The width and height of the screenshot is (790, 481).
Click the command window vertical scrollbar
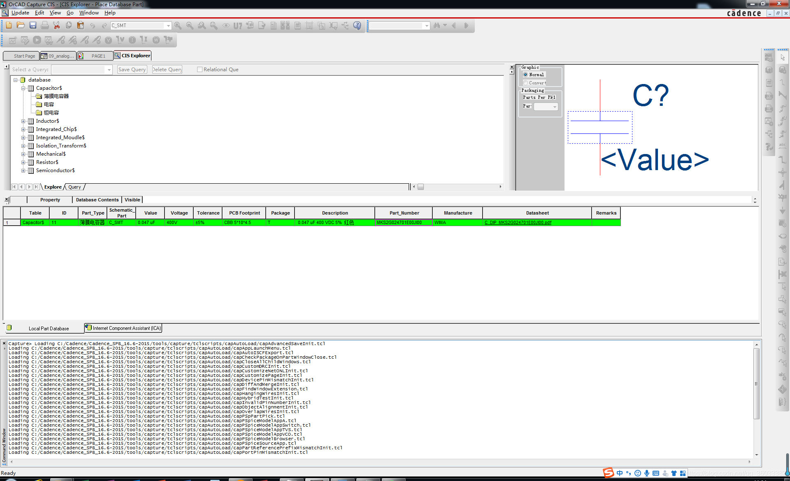[x=756, y=383]
